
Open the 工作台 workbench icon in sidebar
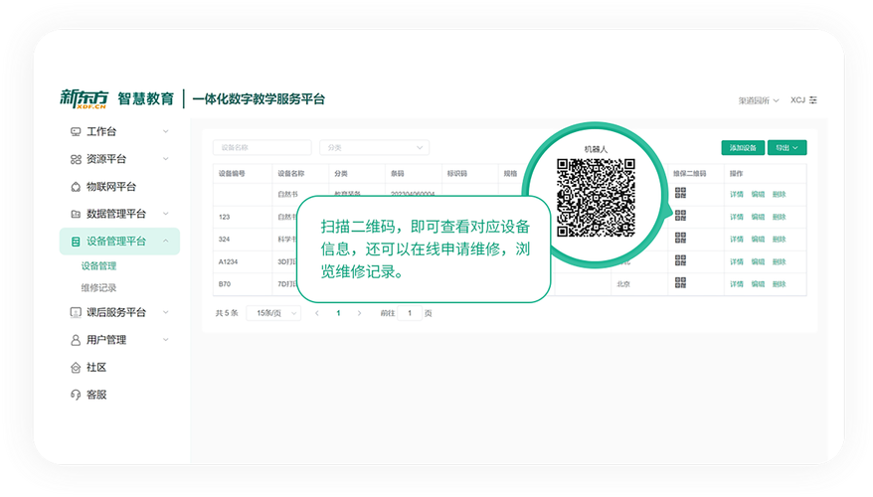point(76,132)
